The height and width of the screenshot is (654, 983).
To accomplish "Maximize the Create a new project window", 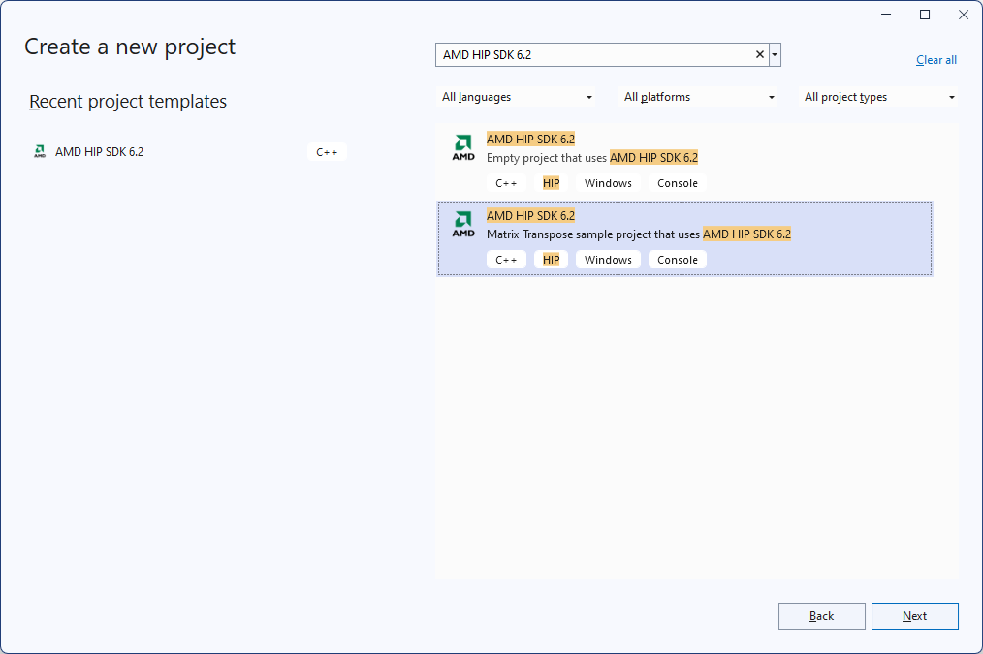I will coord(924,15).
